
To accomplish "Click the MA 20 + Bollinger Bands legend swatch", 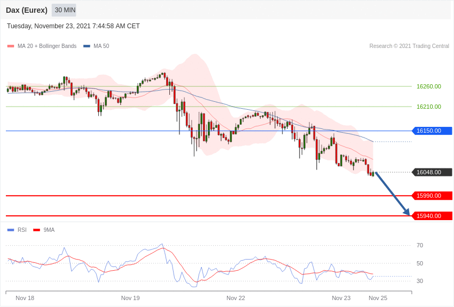I will click(11, 46).
